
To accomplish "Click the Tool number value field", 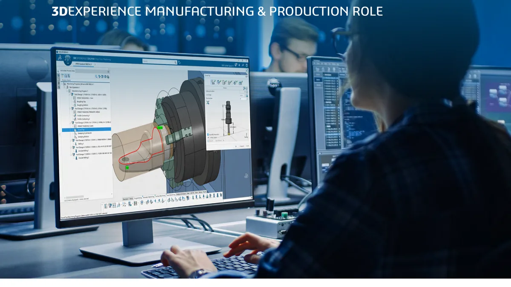I will click(x=243, y=98).
